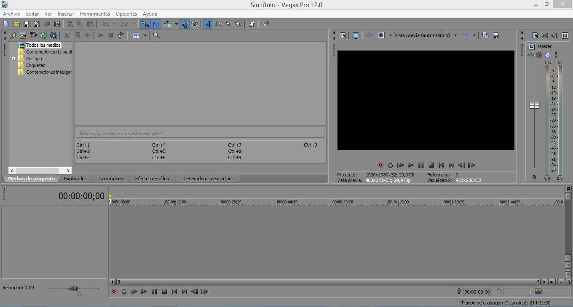Click the timeline horizontal scrollbar

coord(327,282)
